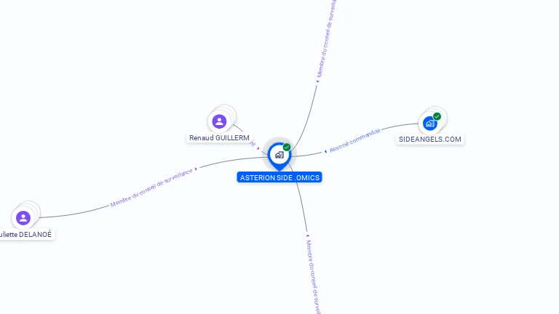Click the Juliette DELANOÉ name label
The width and height of the screenshot is (559, 314).
[x=25, y=234]
